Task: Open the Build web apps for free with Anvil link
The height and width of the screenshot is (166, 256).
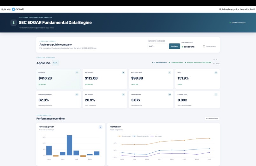Action: (x=237, y=9)
